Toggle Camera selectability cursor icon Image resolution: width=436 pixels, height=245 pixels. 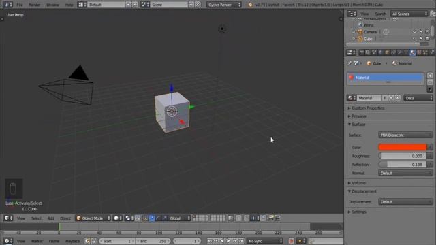point(421,32)
